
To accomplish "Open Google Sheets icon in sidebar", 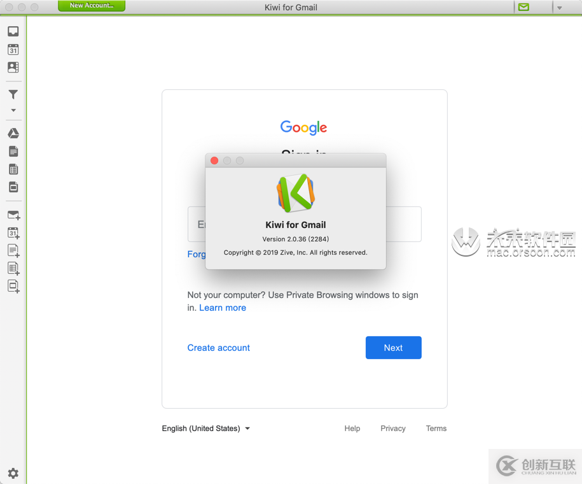I will pos(13,169).
